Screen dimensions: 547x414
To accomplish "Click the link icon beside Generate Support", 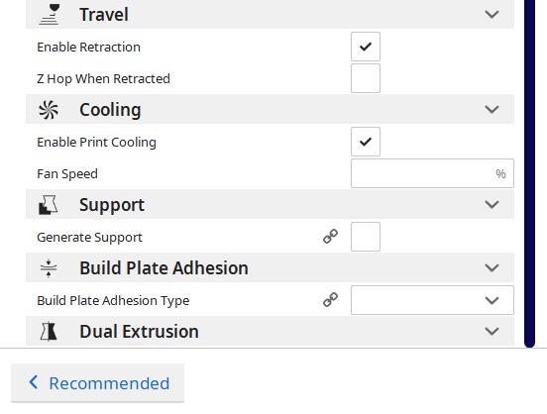I will coord(330,237).
